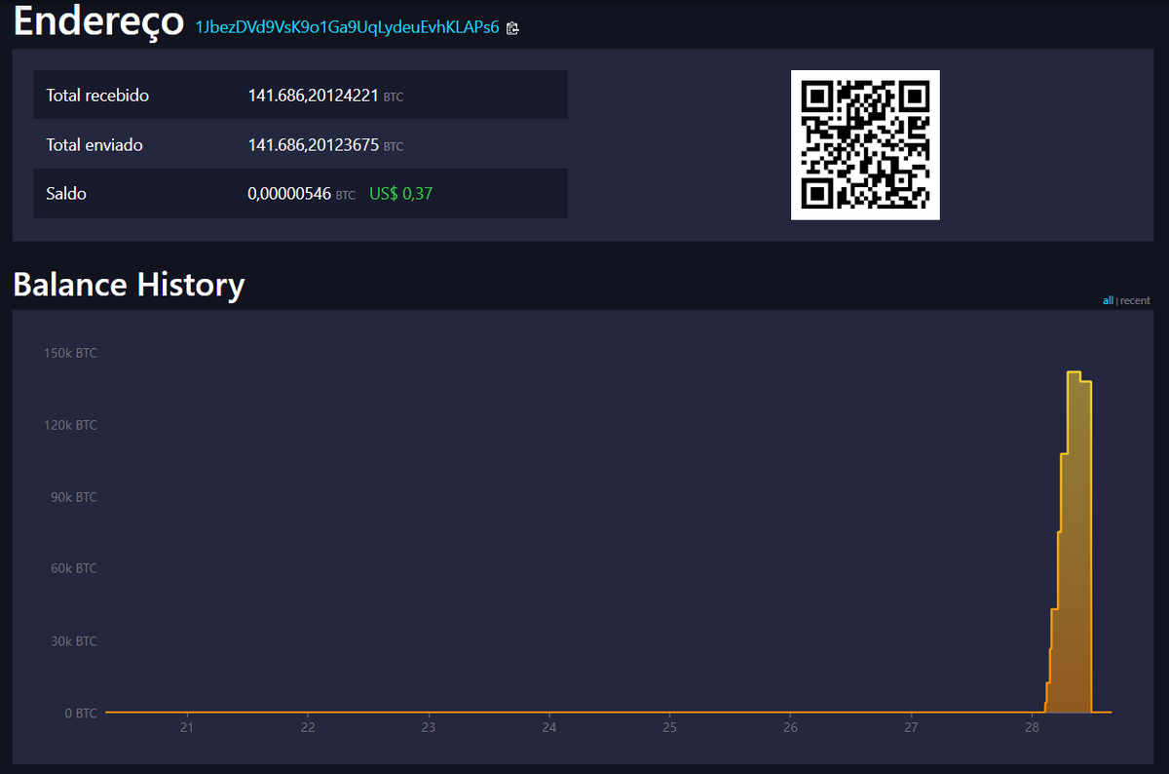The width and height of the screenshot is (1169, 774).
Task: Click the x-axis tick labeled 24
Action: pos(549,727)
